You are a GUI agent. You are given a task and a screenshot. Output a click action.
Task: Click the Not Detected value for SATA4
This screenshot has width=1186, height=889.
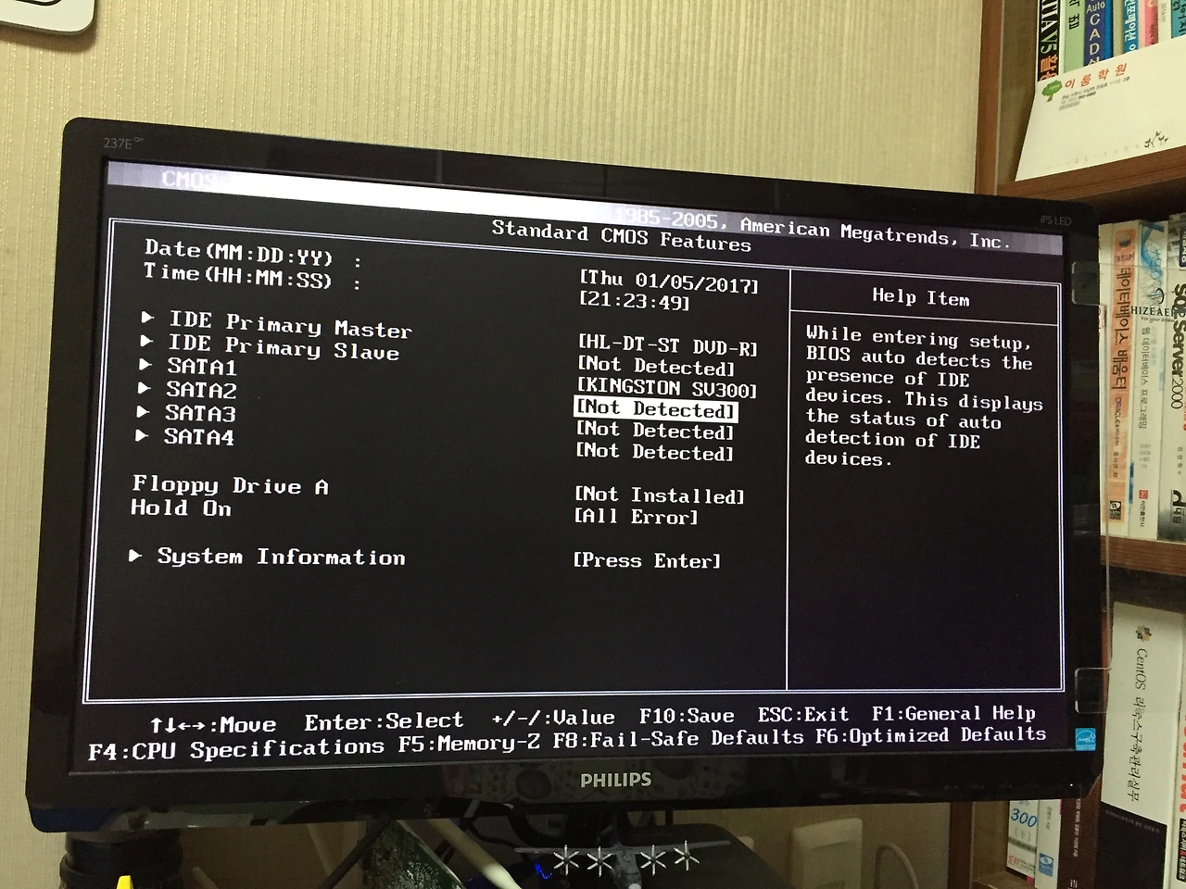coord(655,452)
